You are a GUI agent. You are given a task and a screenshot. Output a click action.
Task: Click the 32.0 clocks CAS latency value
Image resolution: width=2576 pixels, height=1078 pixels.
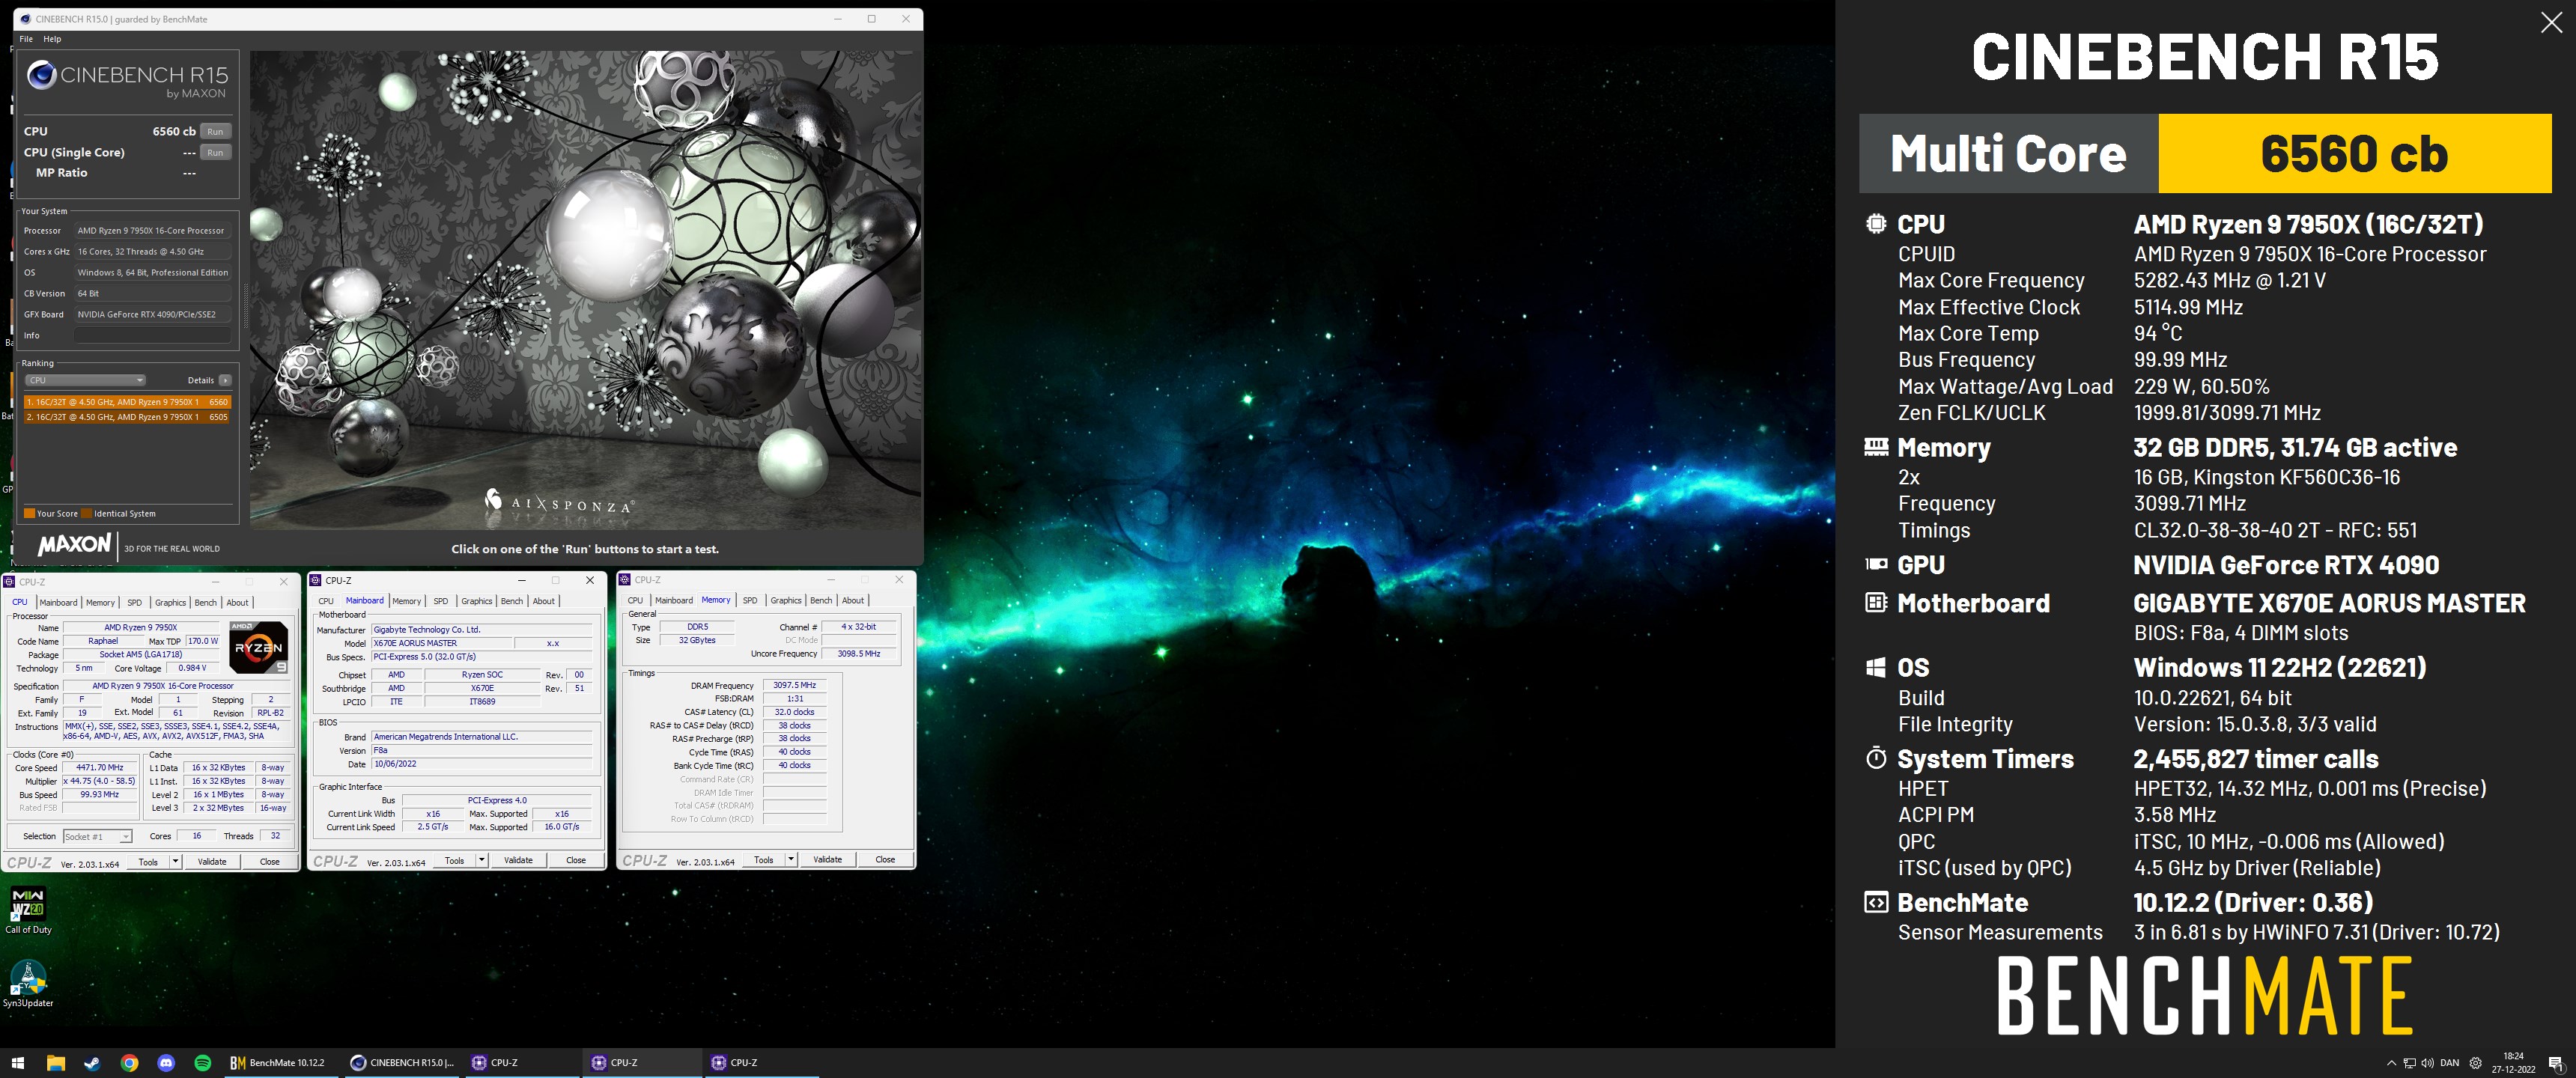pos(794,712)
